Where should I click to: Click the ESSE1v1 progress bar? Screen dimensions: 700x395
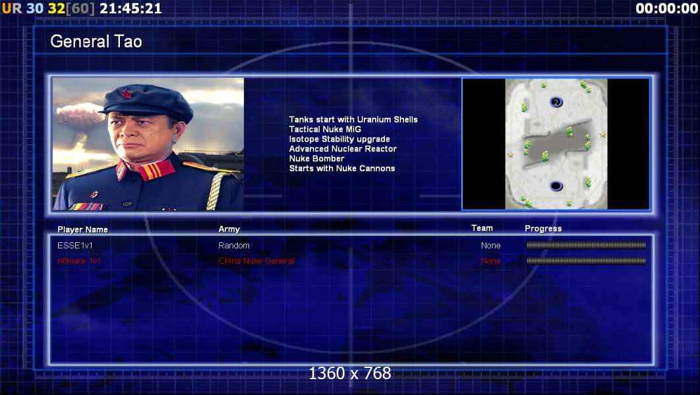tap(586, 245)
